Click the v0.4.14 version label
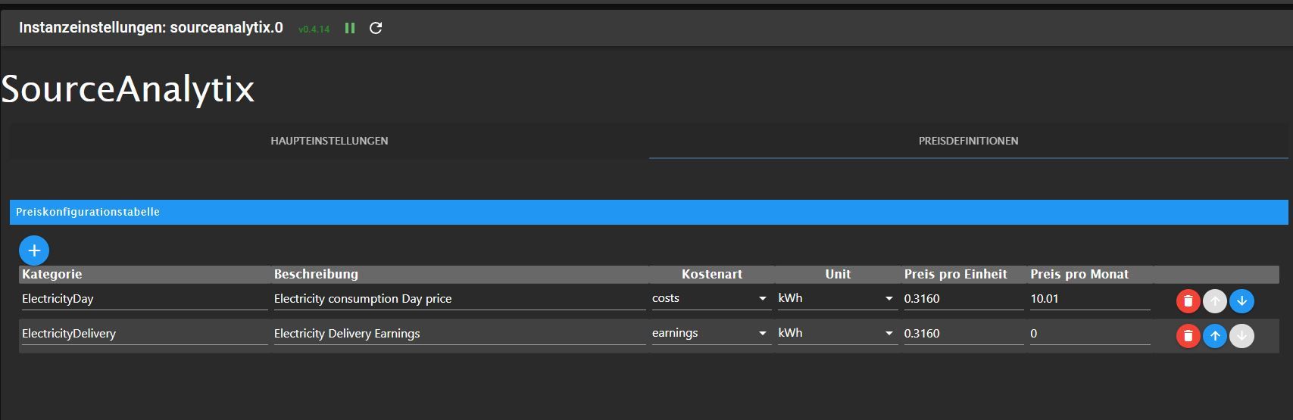Screen dimensions: 1293x420 point(314,30)
